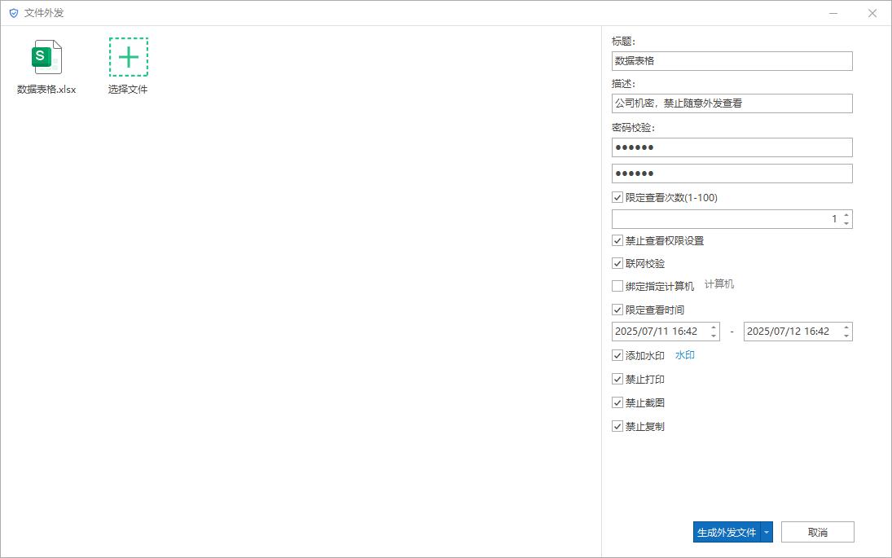Toggle the 联网校验 checkbox

point(617,263)
